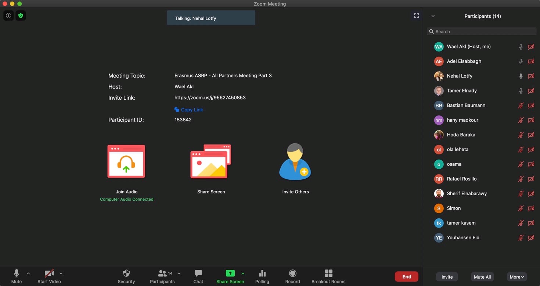Click the Join Audio headphone icon
Image resolution: width=540 pixels, height=286 pixels.
coord(126,161)
